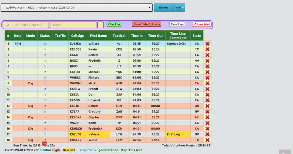Image resolution: width=293 pixels, height=154 pixels.
Task: Click red X for KD5CEV Willie
Action: pos(207,140)
